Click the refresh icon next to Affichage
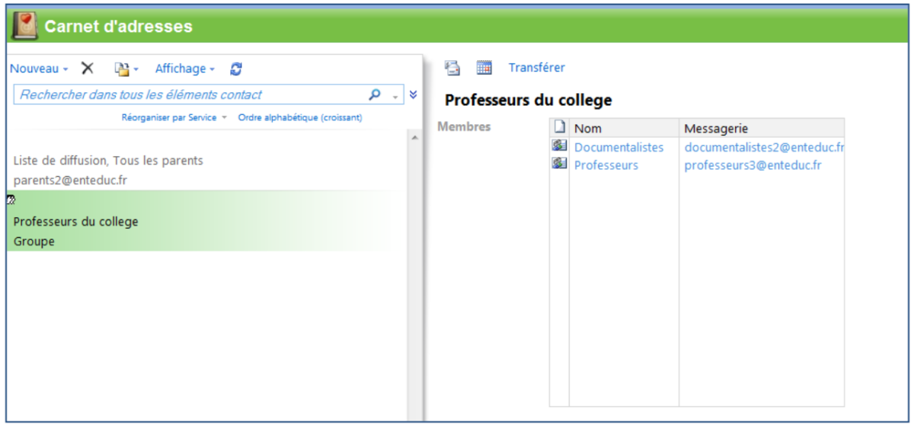 [236, 69]
